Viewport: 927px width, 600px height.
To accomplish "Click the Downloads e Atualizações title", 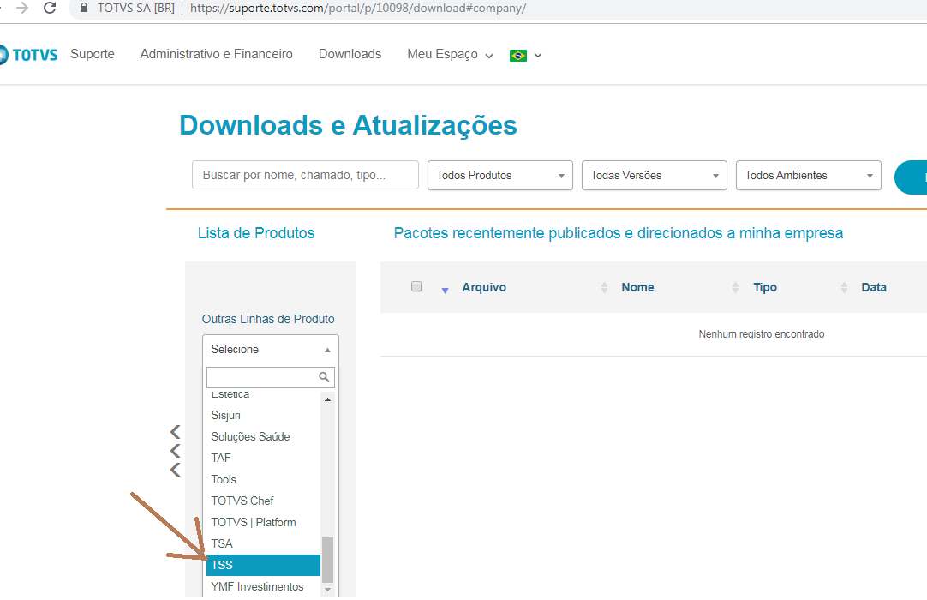I will pyautogui.click(x=348, y=125).
